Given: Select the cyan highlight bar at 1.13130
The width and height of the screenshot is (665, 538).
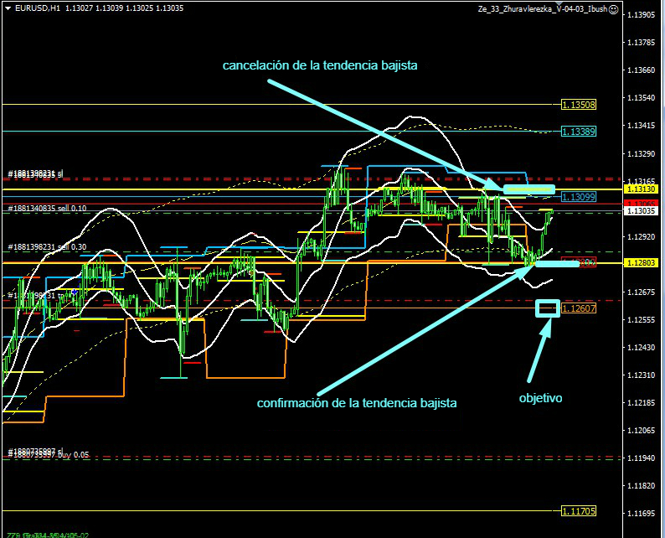Looking at the screenshot, I should [x=528, y=189].
